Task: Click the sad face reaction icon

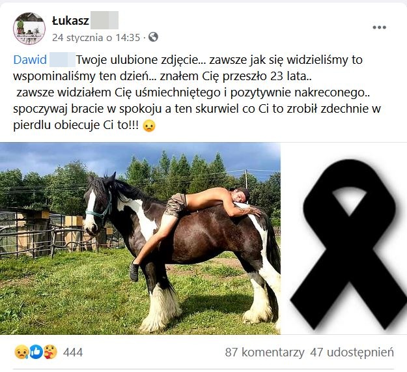Action: (x=21, y=352)
